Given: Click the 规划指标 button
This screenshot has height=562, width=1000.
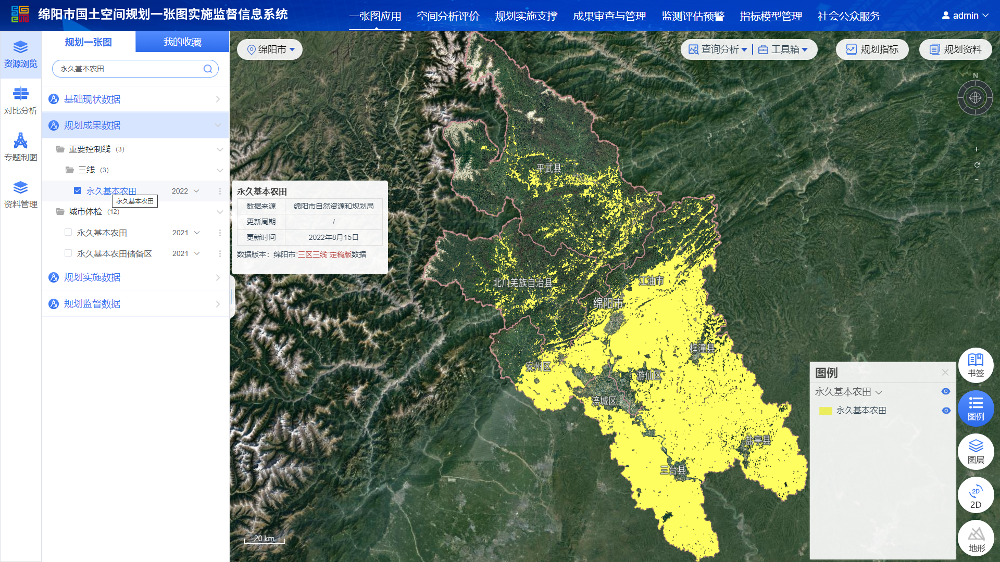Looking at the screenshot, I should click(x=872, y=49).
